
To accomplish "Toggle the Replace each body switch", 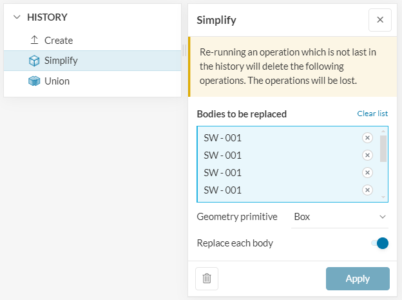I will (x=380, y=243).
